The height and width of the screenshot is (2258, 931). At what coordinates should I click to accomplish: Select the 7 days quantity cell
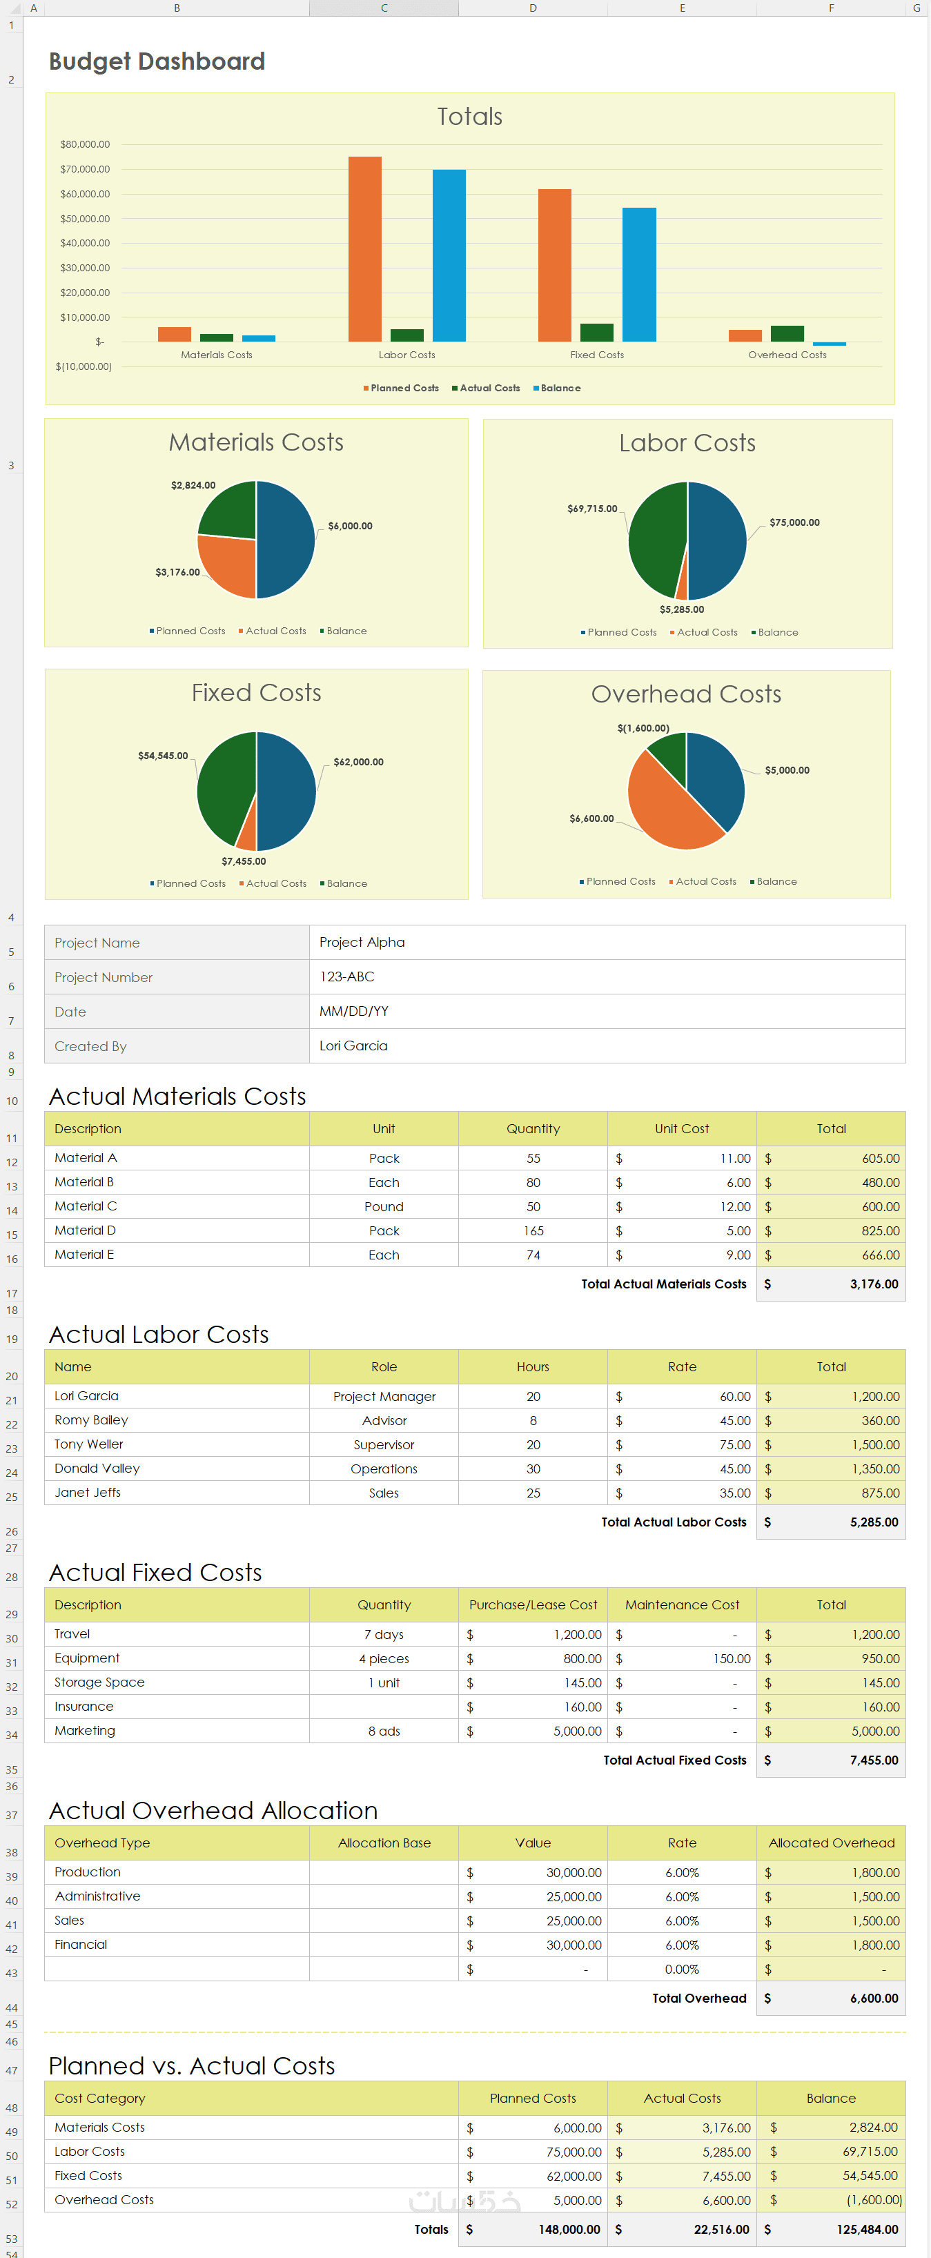click(384, 1635)
